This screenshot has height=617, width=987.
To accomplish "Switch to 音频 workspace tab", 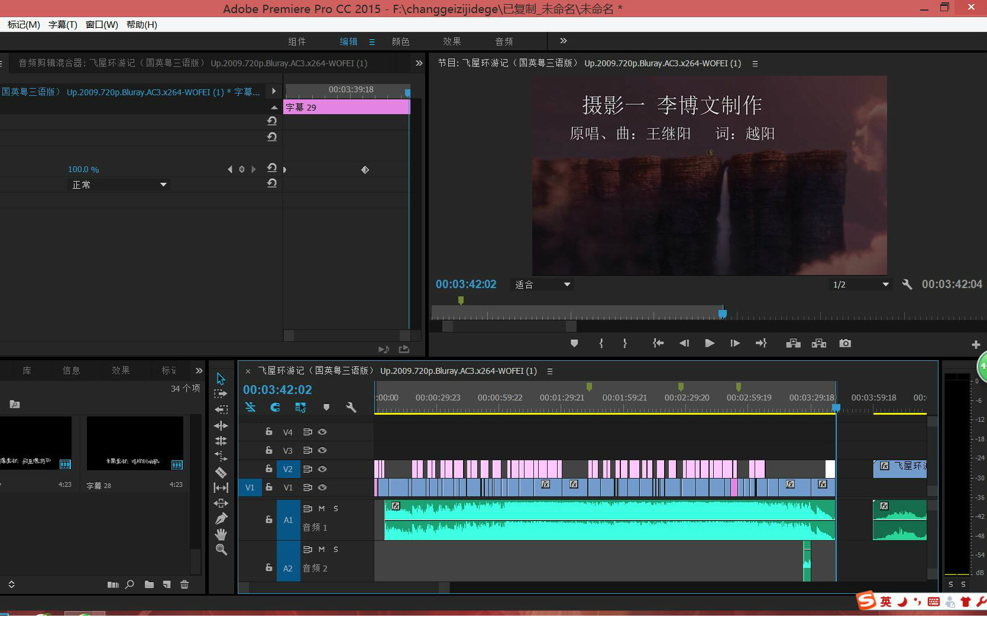I will (504, 41).
